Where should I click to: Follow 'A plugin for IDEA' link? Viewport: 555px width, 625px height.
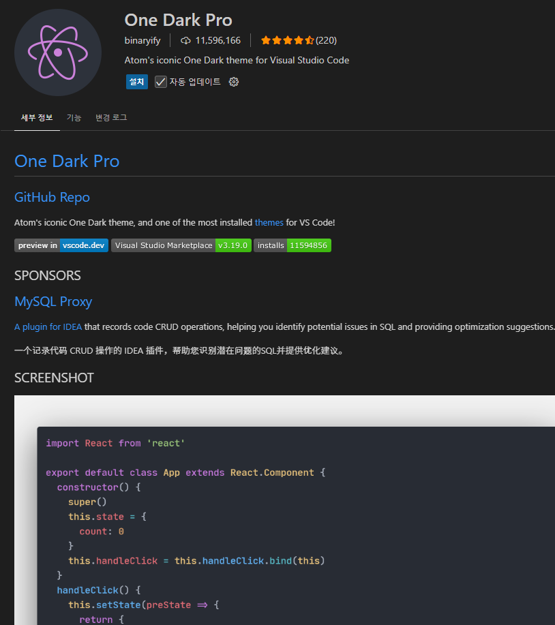(x=48, y=327)
